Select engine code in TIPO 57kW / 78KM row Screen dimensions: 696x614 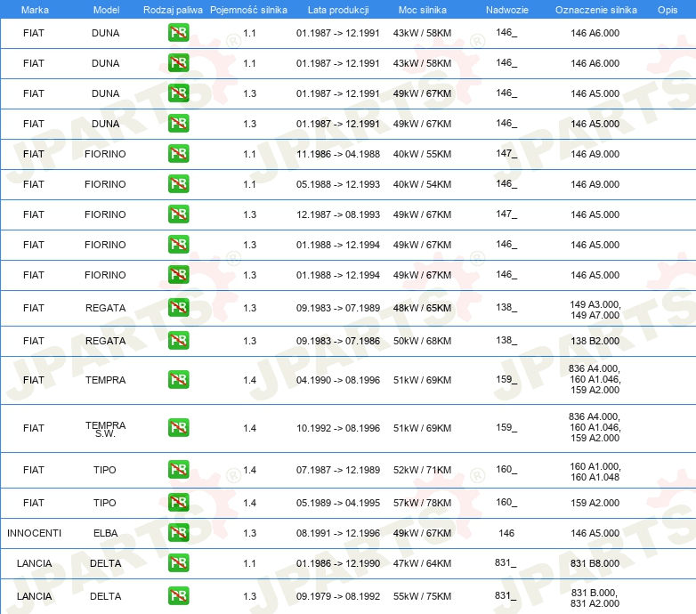[x=595, y=503]
